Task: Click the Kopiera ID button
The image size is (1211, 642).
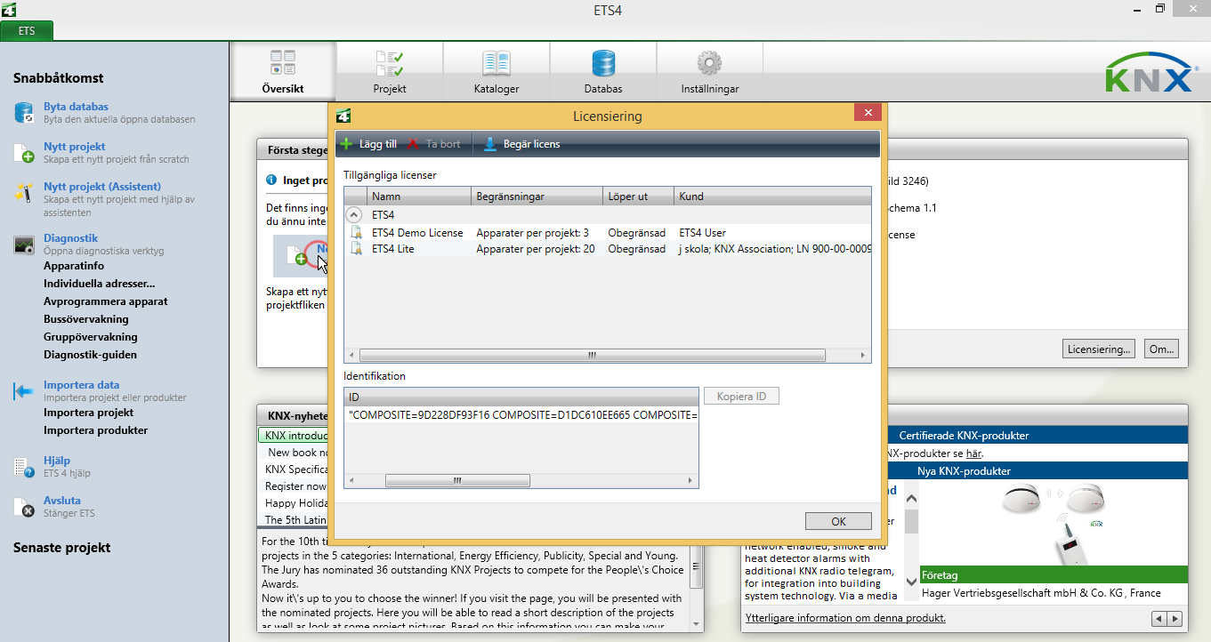Action: click(x=741, y=397)
